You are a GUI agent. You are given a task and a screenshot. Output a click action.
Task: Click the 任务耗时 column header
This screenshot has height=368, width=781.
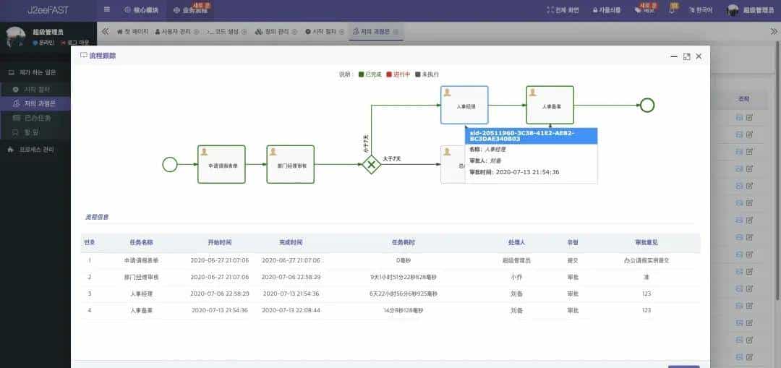[404, 242]
